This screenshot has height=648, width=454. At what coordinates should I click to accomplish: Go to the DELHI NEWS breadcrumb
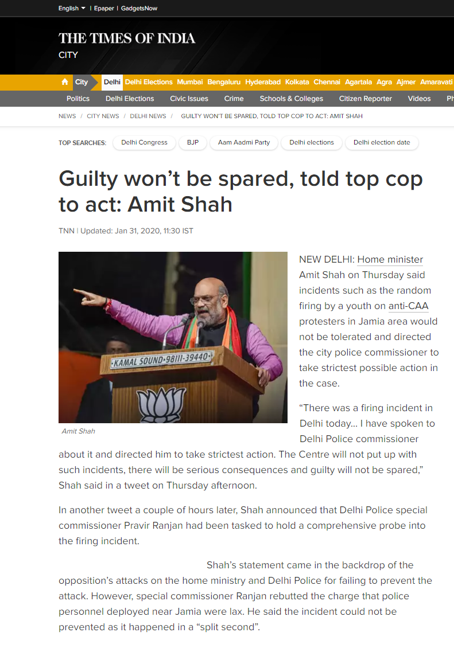point(148,116)
